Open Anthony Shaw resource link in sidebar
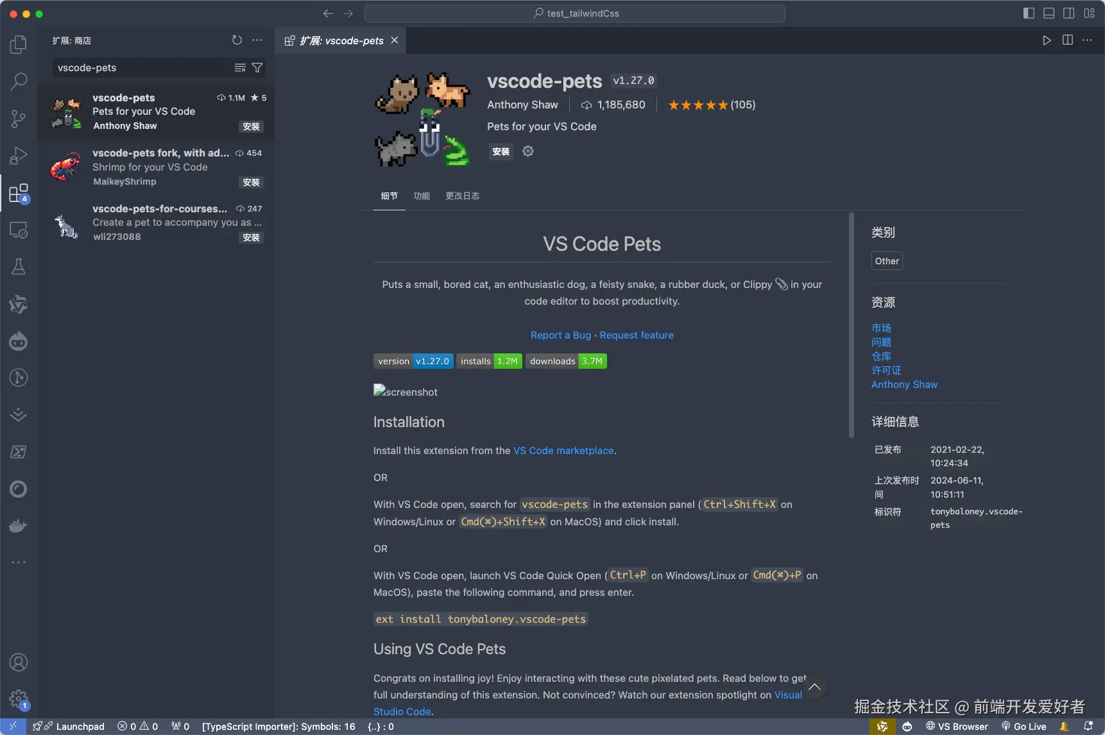 point(904,385)
